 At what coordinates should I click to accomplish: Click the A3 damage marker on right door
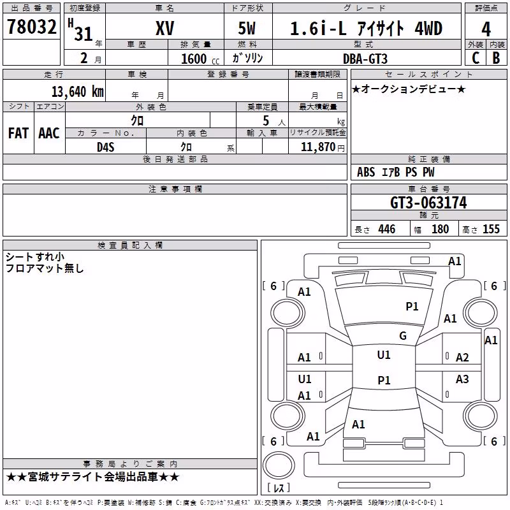(462, 379)
